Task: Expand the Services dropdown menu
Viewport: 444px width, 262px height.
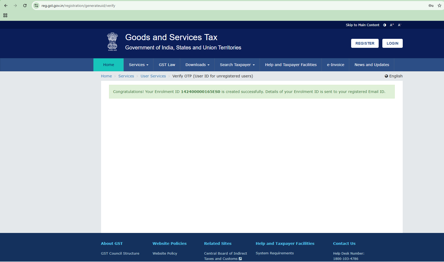Action: [138, 65]
